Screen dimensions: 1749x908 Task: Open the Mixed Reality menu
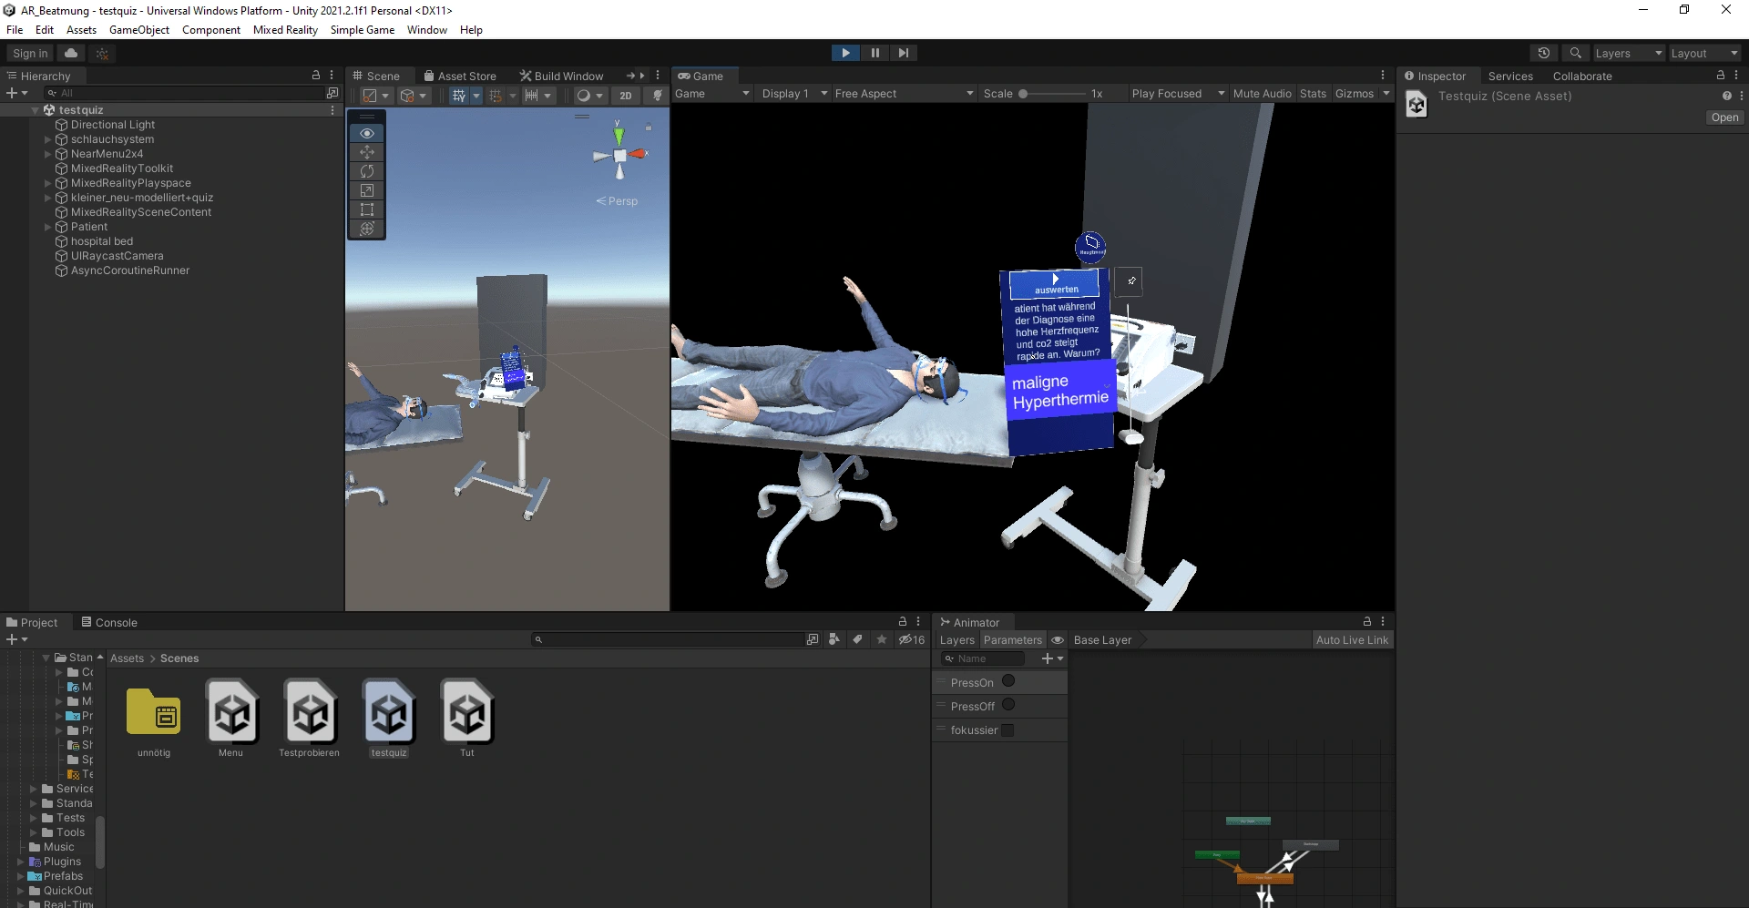pos(285,29)
